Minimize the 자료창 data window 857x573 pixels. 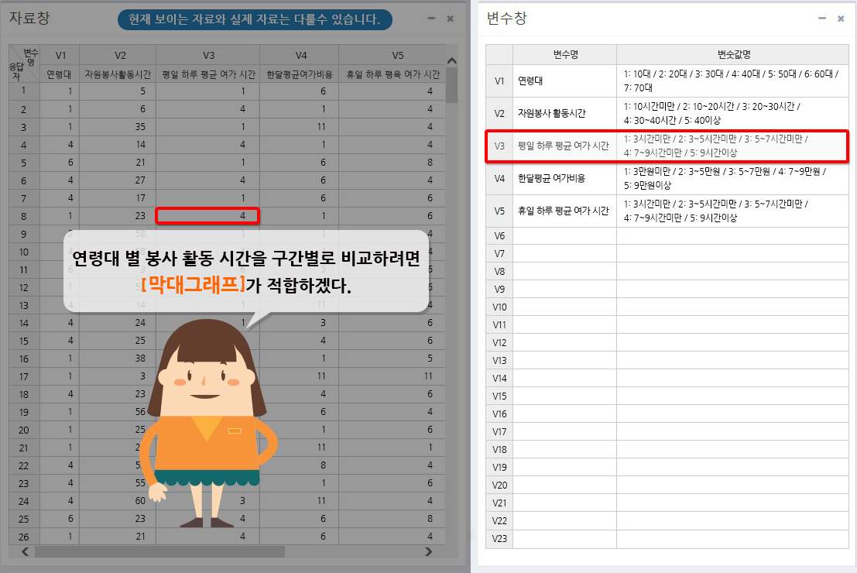coord(431,19)
